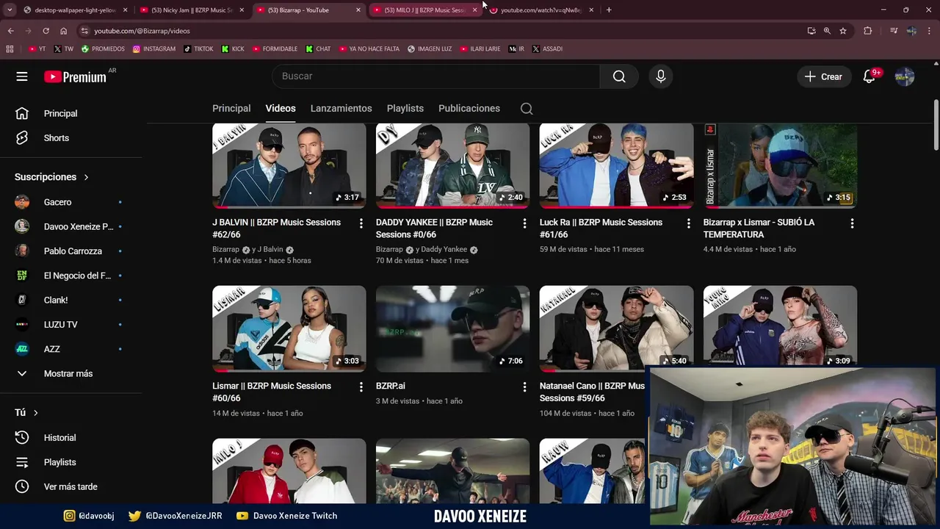Close the Bizarrap YouTube browser tab

(x=358, y=10)
